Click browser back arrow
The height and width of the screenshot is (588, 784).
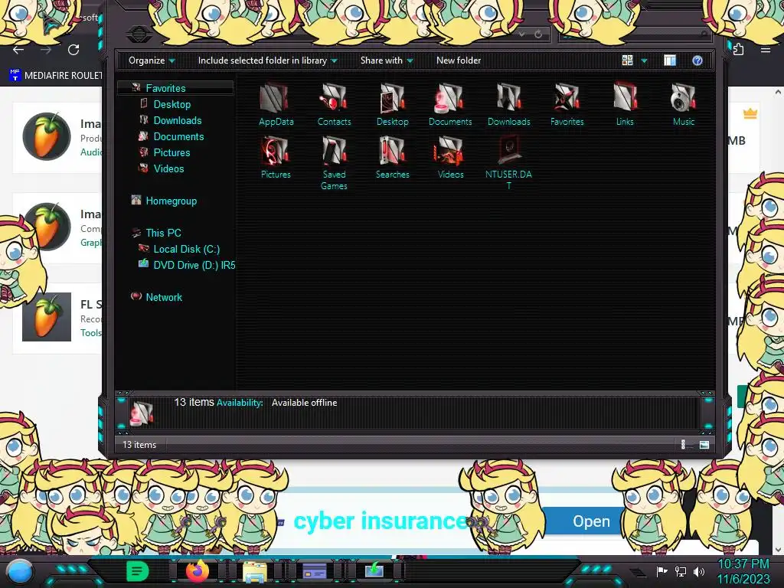[x=18, y=50]
